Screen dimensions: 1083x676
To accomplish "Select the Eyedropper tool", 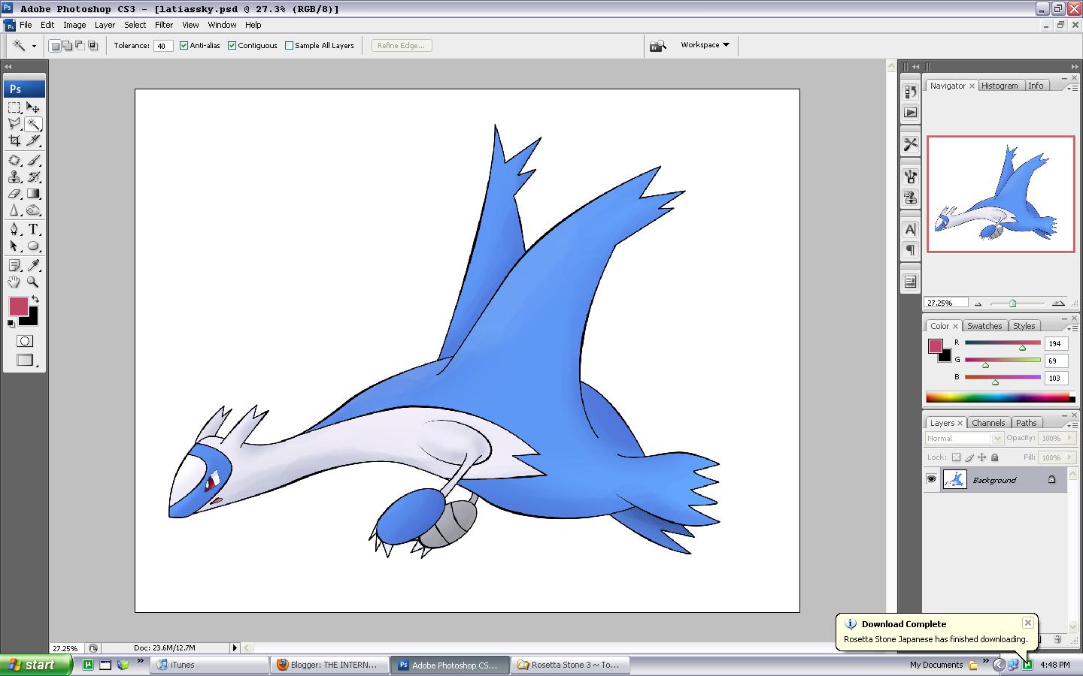I will [33, 265].
